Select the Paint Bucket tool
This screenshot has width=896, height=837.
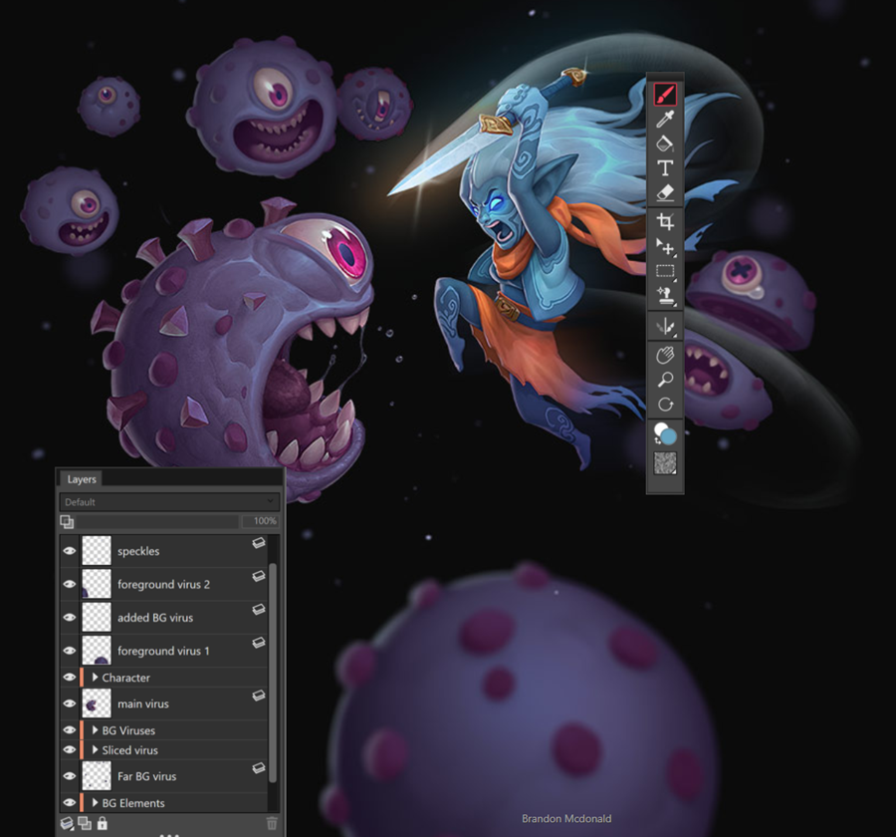665,143
